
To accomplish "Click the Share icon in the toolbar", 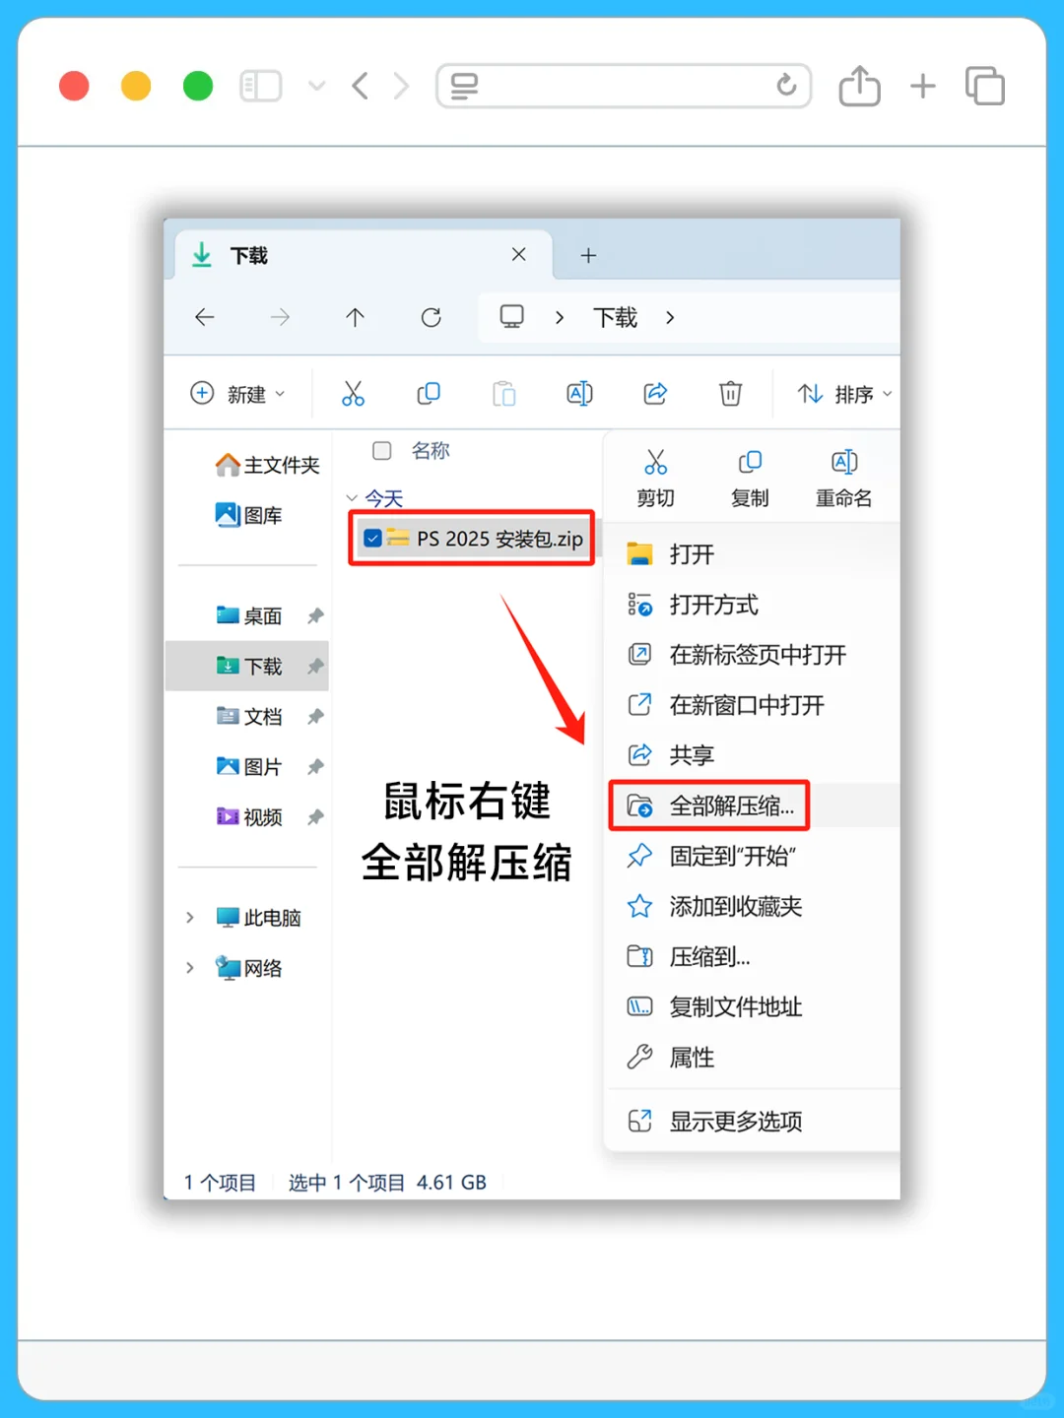I will 655,393.
